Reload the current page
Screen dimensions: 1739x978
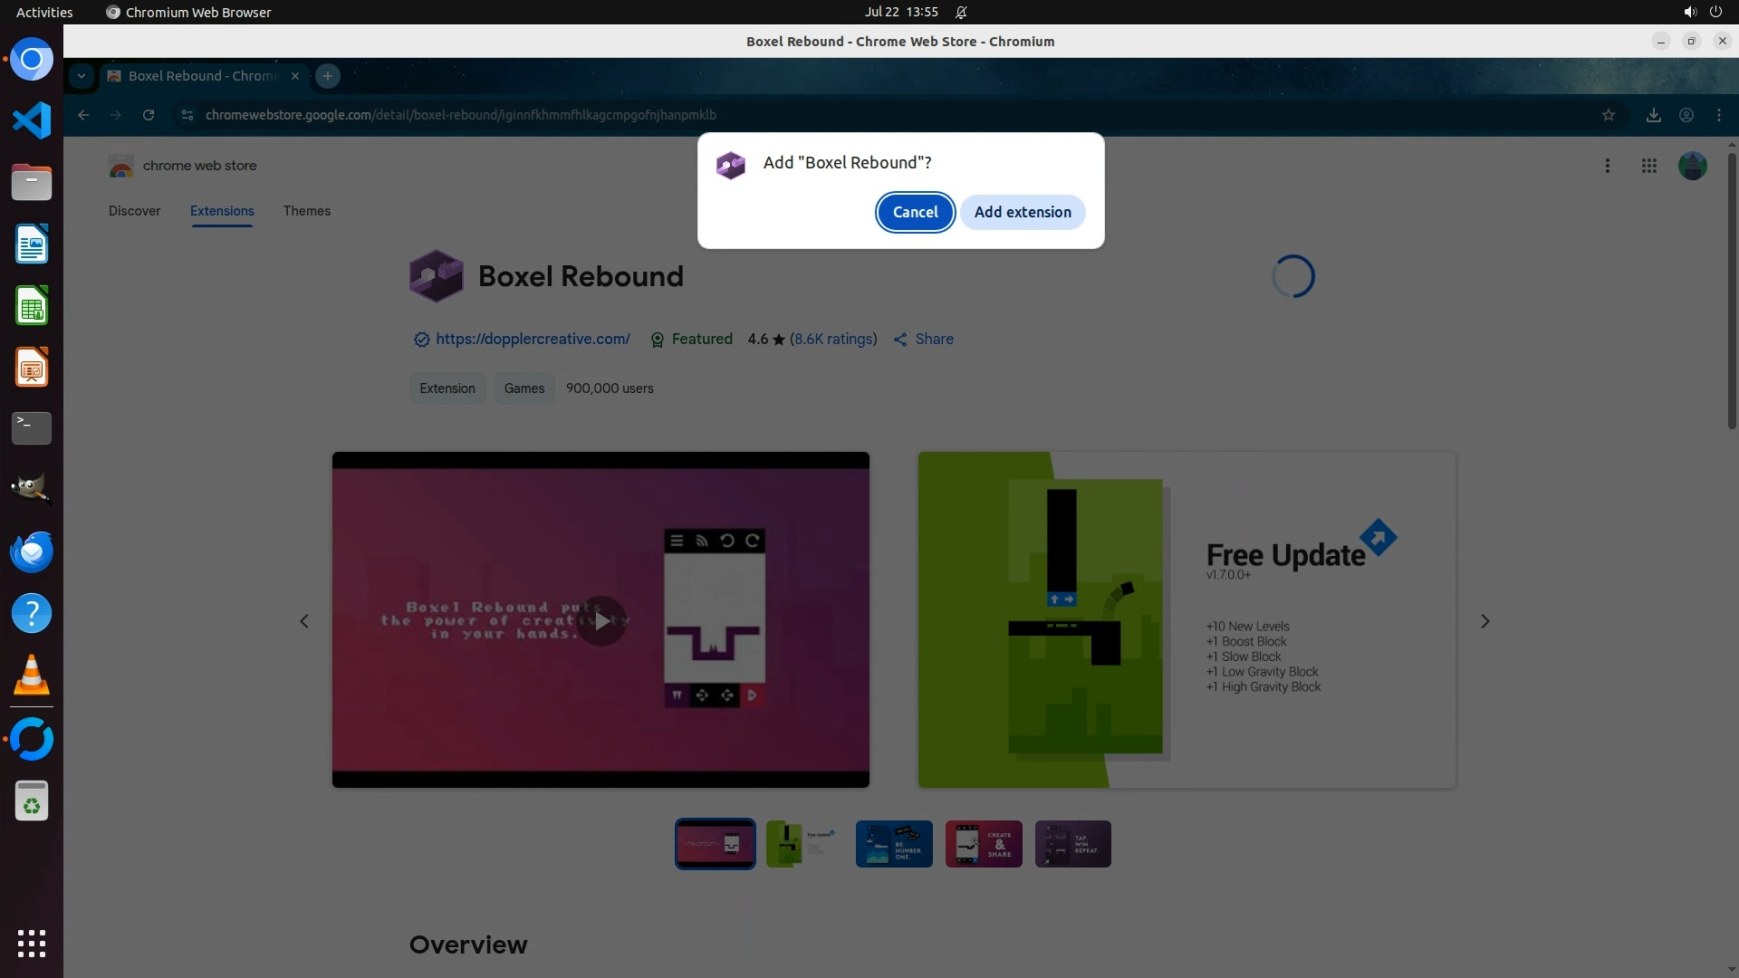149,115
